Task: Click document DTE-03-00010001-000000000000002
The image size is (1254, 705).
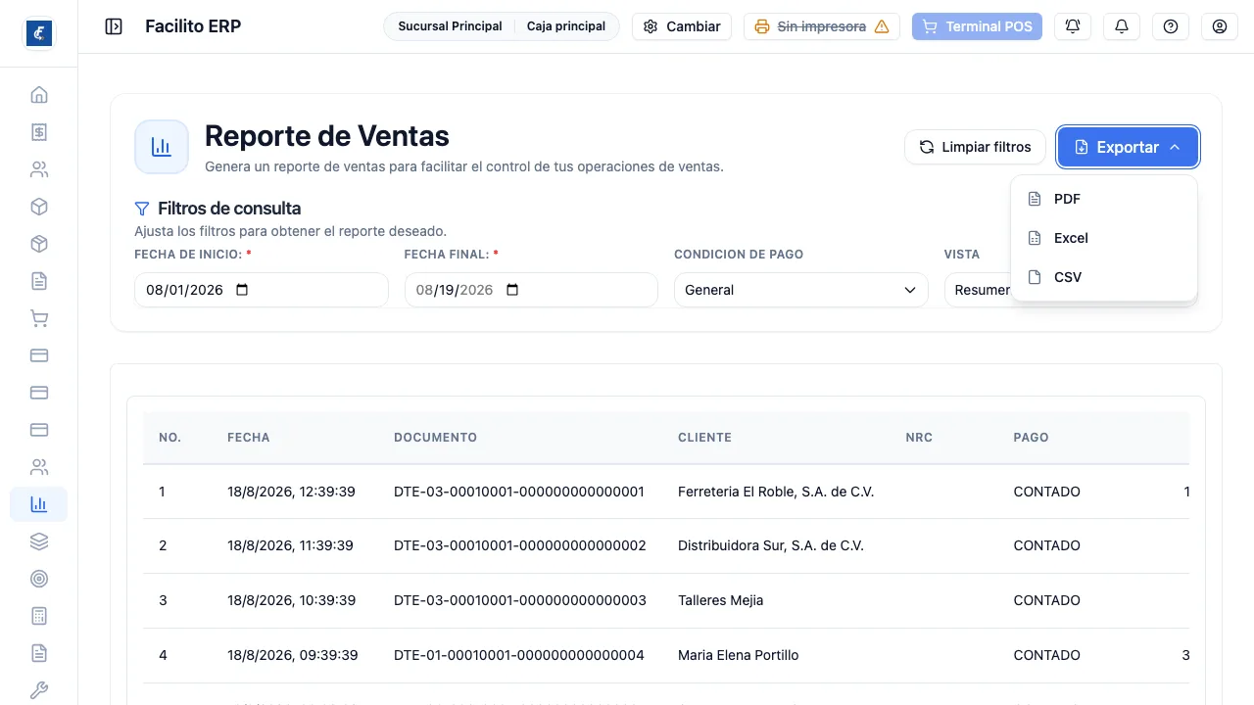Action: point(520,545)
